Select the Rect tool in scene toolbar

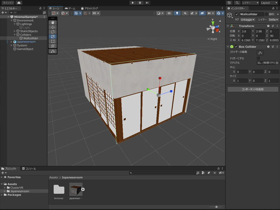(53, 41)
